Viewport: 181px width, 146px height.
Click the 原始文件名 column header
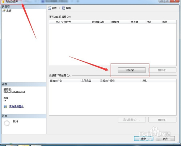click(56, 81)
